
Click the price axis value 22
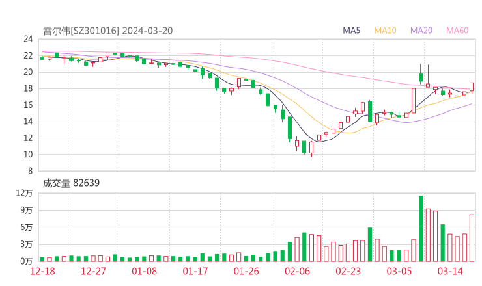coord(28,55)
